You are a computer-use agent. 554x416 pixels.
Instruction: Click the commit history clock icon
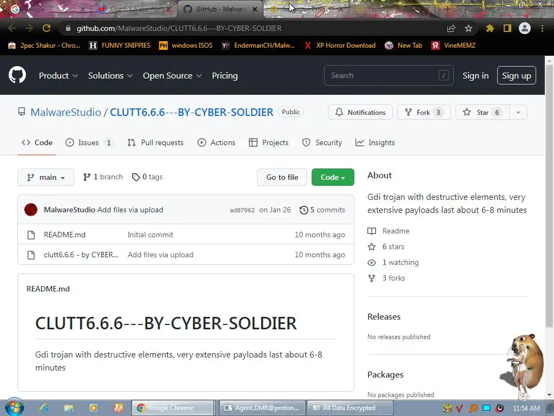tap(304, 210)
